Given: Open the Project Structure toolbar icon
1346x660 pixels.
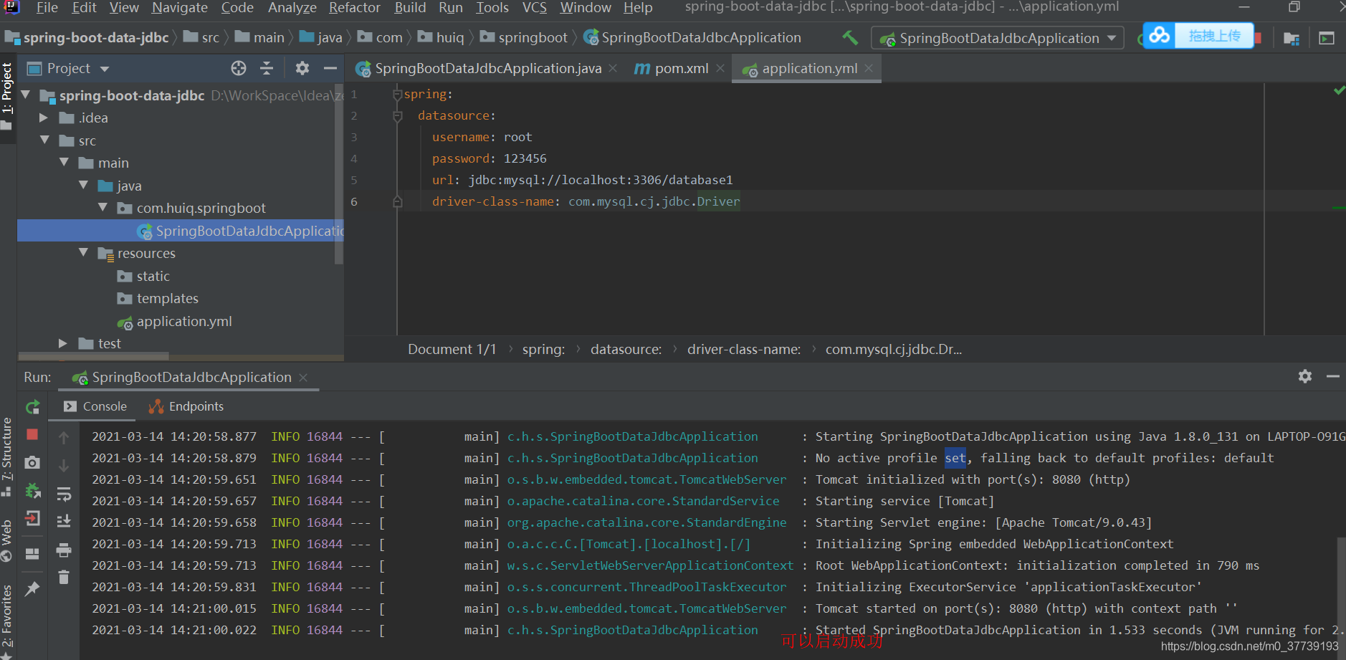Looking at the screenshot, I should click(1292, 38).
